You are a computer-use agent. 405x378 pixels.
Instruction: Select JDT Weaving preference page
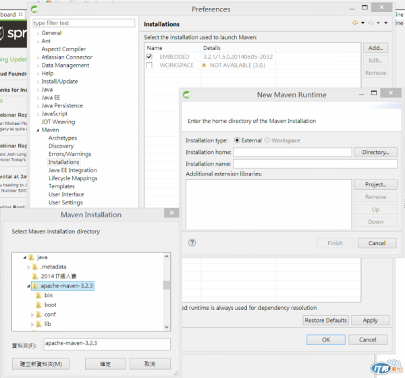tap(58, 122)
